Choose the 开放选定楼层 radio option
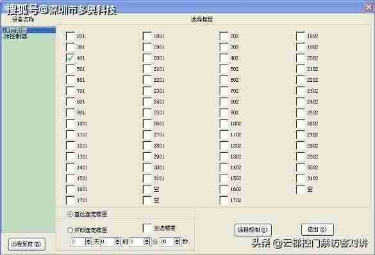Image resolution: width=375 pixels, height=255 pixels. coord(70,230)
